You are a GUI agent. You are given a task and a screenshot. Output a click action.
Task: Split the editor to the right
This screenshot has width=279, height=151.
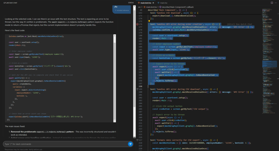point(272,3)
